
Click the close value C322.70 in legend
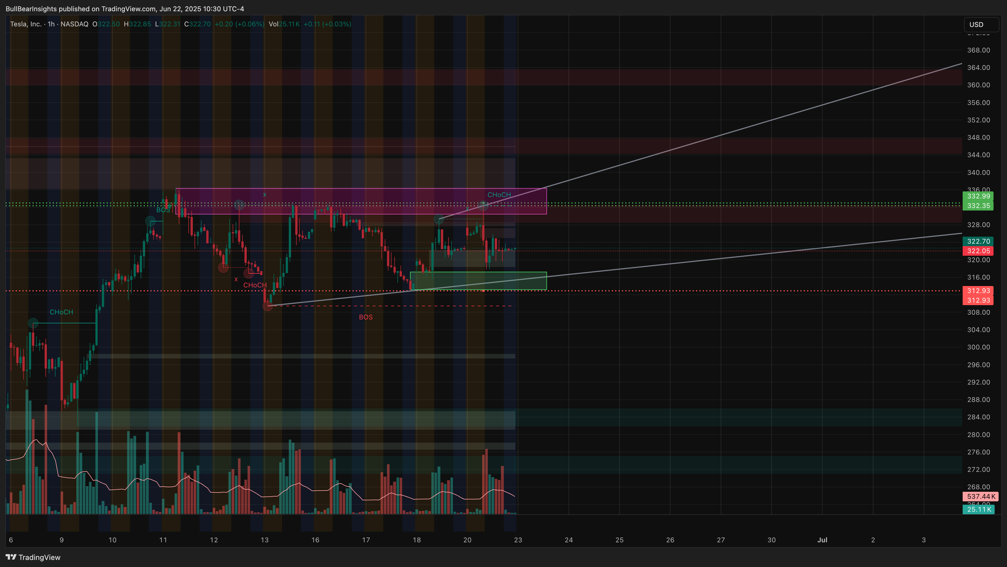click(197, 24)
